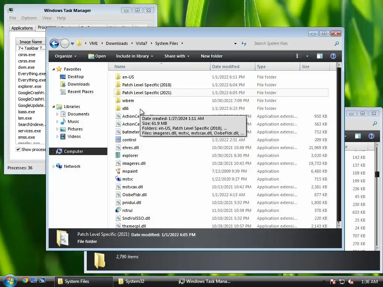Select the pnidui.dll file
The height and width of the screenshot is (287, 383).
pos(221,203)
